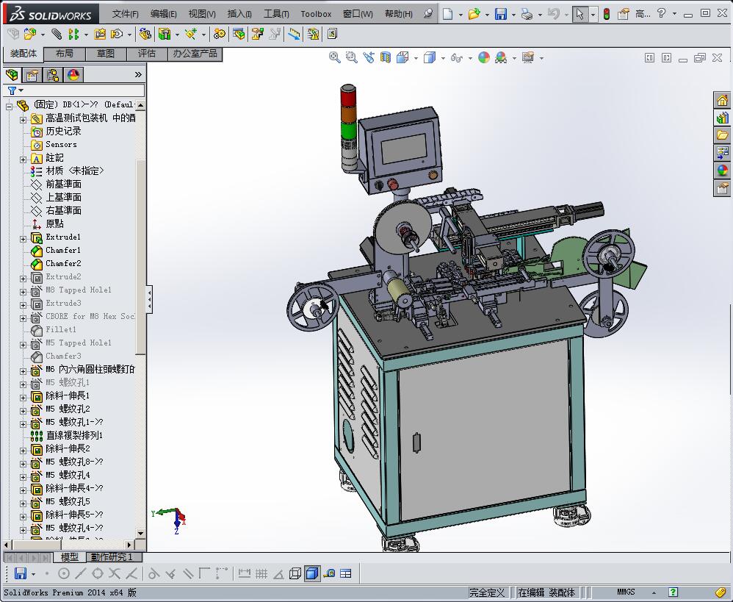The image size is (733, 602).
Task: Open dropdown arrow next to Open file icon
Action: (x=487, y=14)
